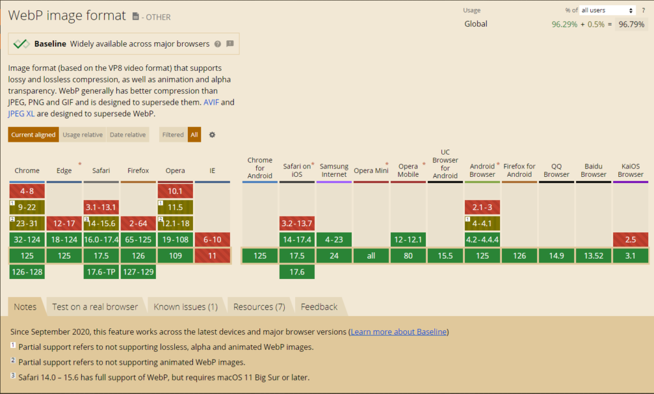Open Learn more about Baseline link
The image size is (654, 394).
tap(399, 332)
